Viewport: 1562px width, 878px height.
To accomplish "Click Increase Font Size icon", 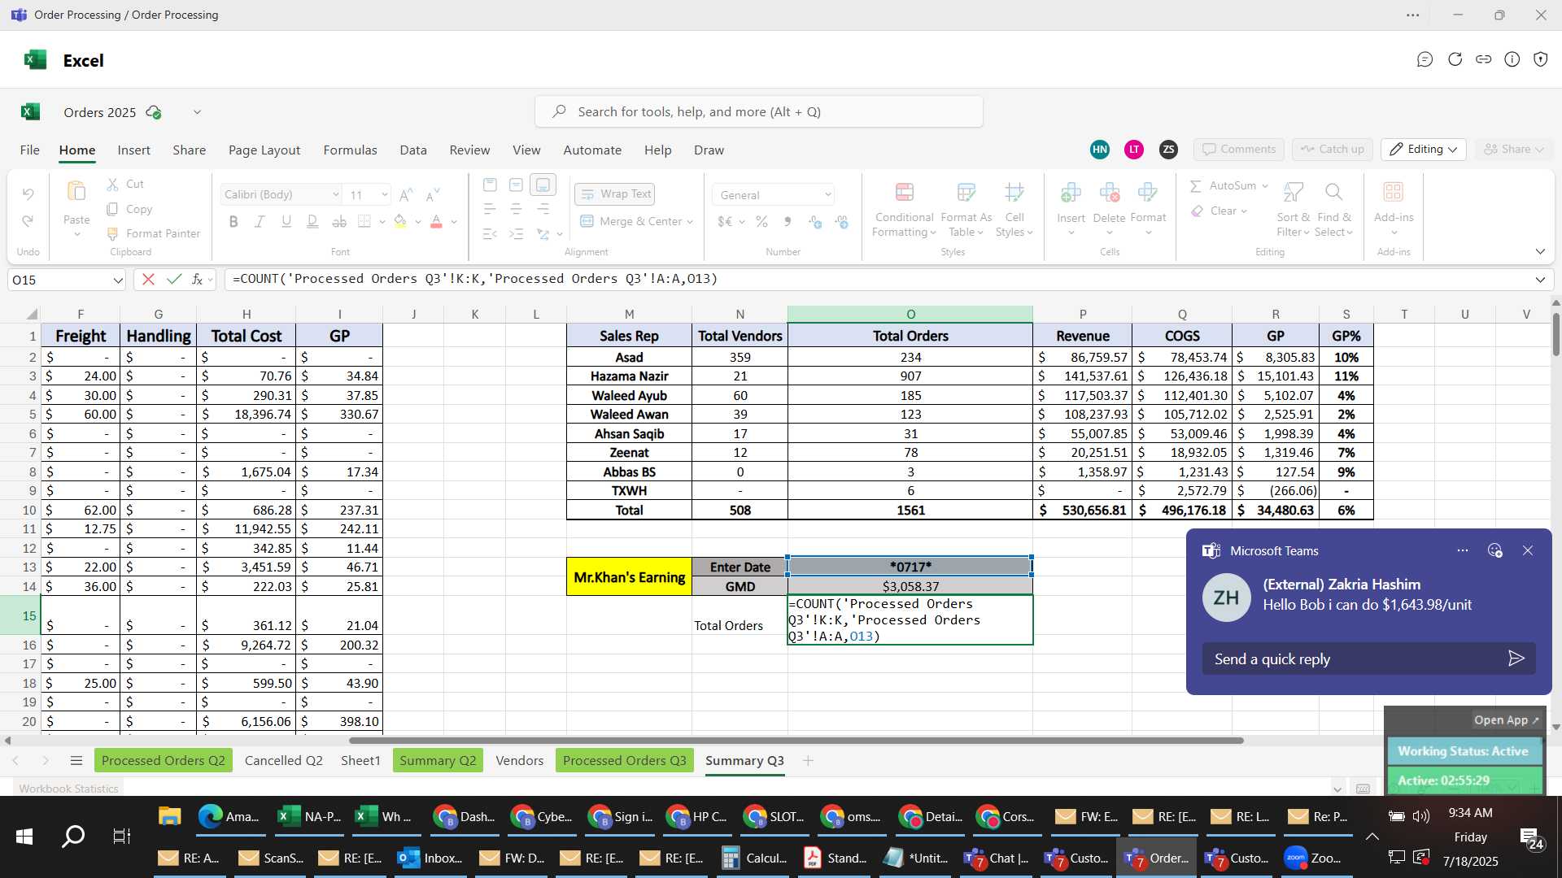I will [406, 194].
